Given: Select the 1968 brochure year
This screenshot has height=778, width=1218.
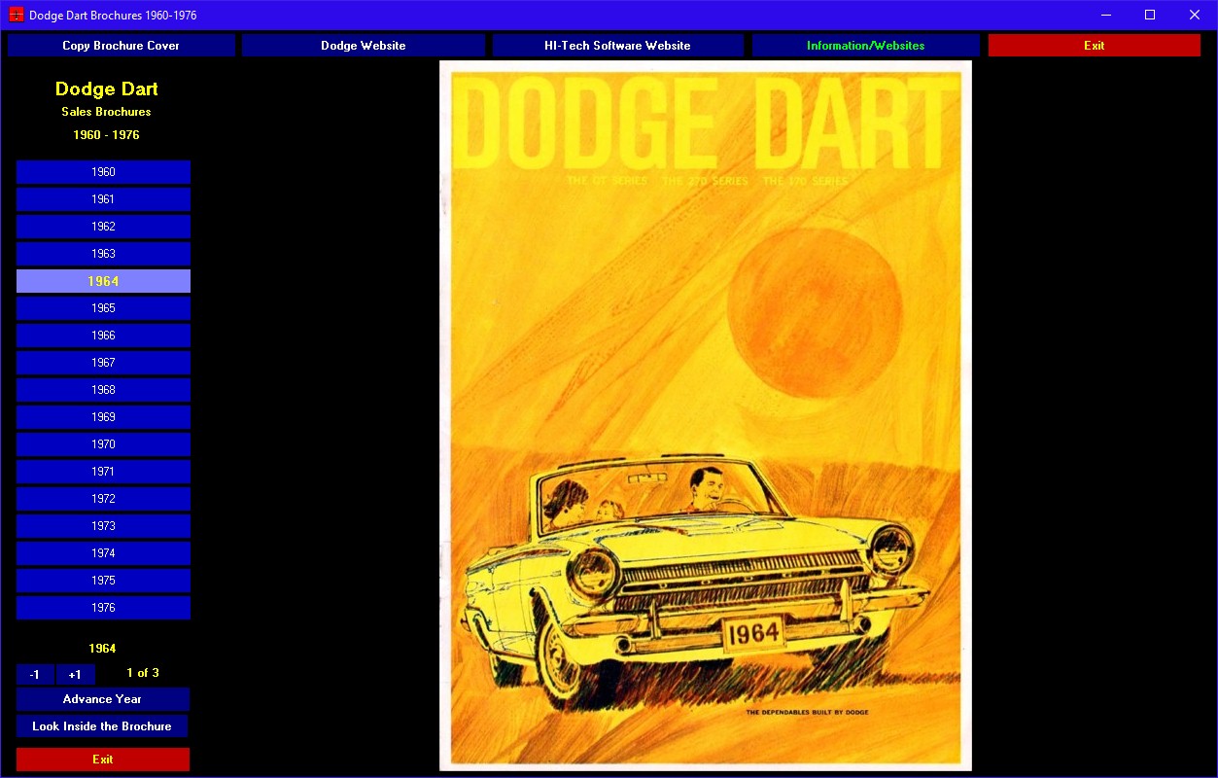Looking at the screenshot, I should 103,390.
